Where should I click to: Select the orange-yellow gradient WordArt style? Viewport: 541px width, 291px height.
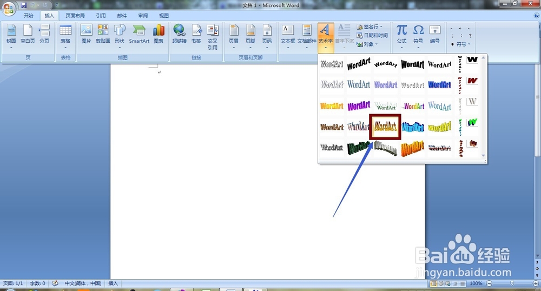pos(332,106)
